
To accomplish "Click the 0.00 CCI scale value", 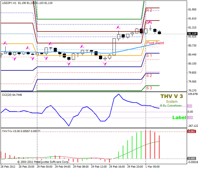I will tap(190, 112).
